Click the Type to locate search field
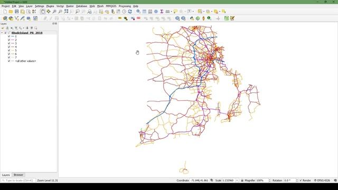 coord(18,180)
